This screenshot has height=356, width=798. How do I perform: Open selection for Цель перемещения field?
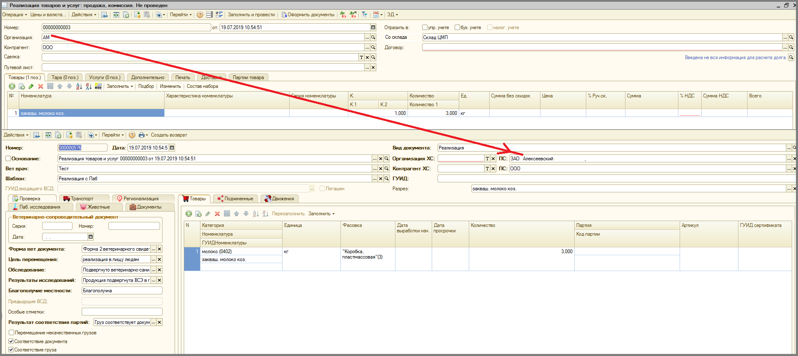(154, 259)
